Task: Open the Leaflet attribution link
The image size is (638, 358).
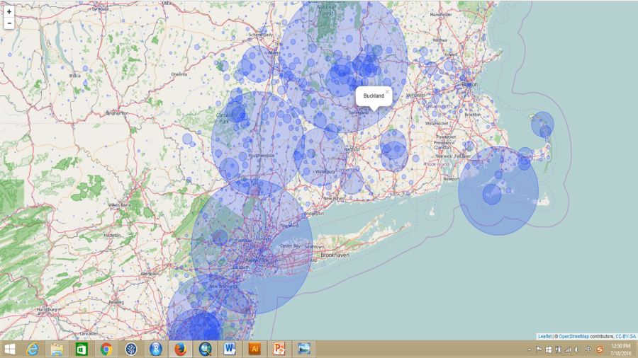Action: [x=544, y=336]
